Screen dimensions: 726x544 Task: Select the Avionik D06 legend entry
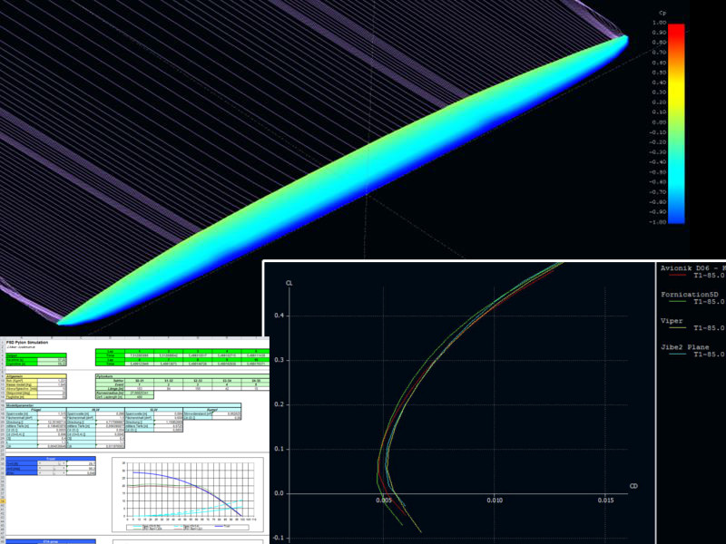(692, 267)
